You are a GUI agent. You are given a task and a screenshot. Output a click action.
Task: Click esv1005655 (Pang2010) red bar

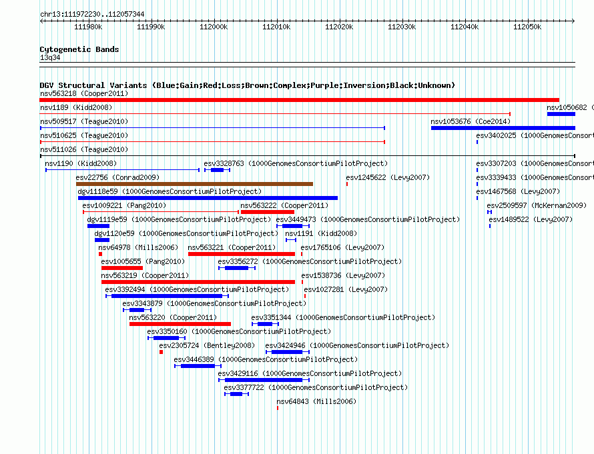click(122, 268)
